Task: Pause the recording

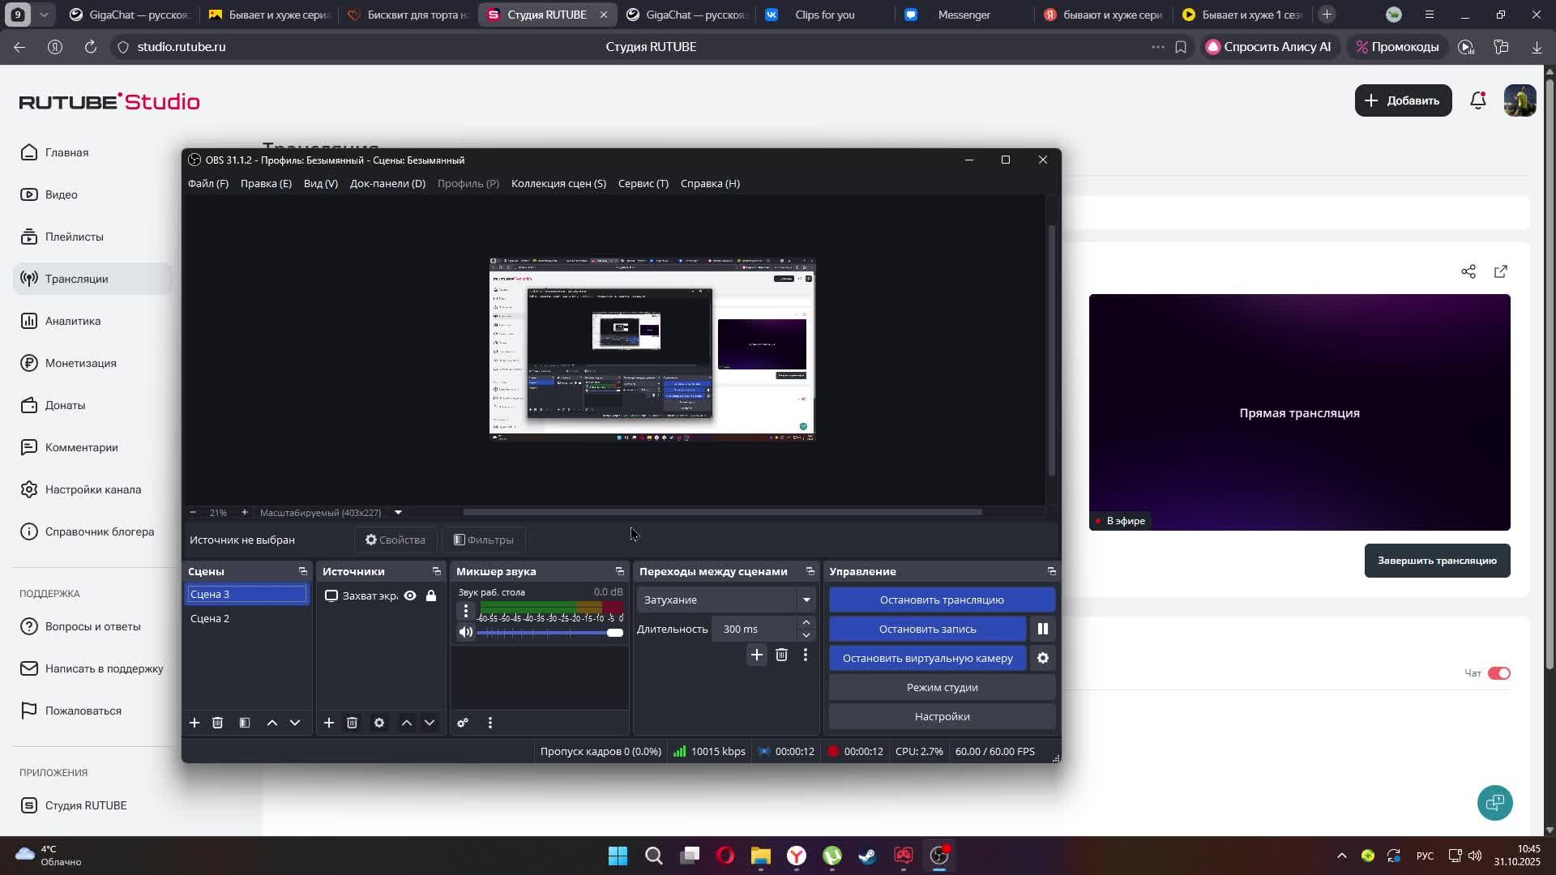Action: (x=1042, y=629)
